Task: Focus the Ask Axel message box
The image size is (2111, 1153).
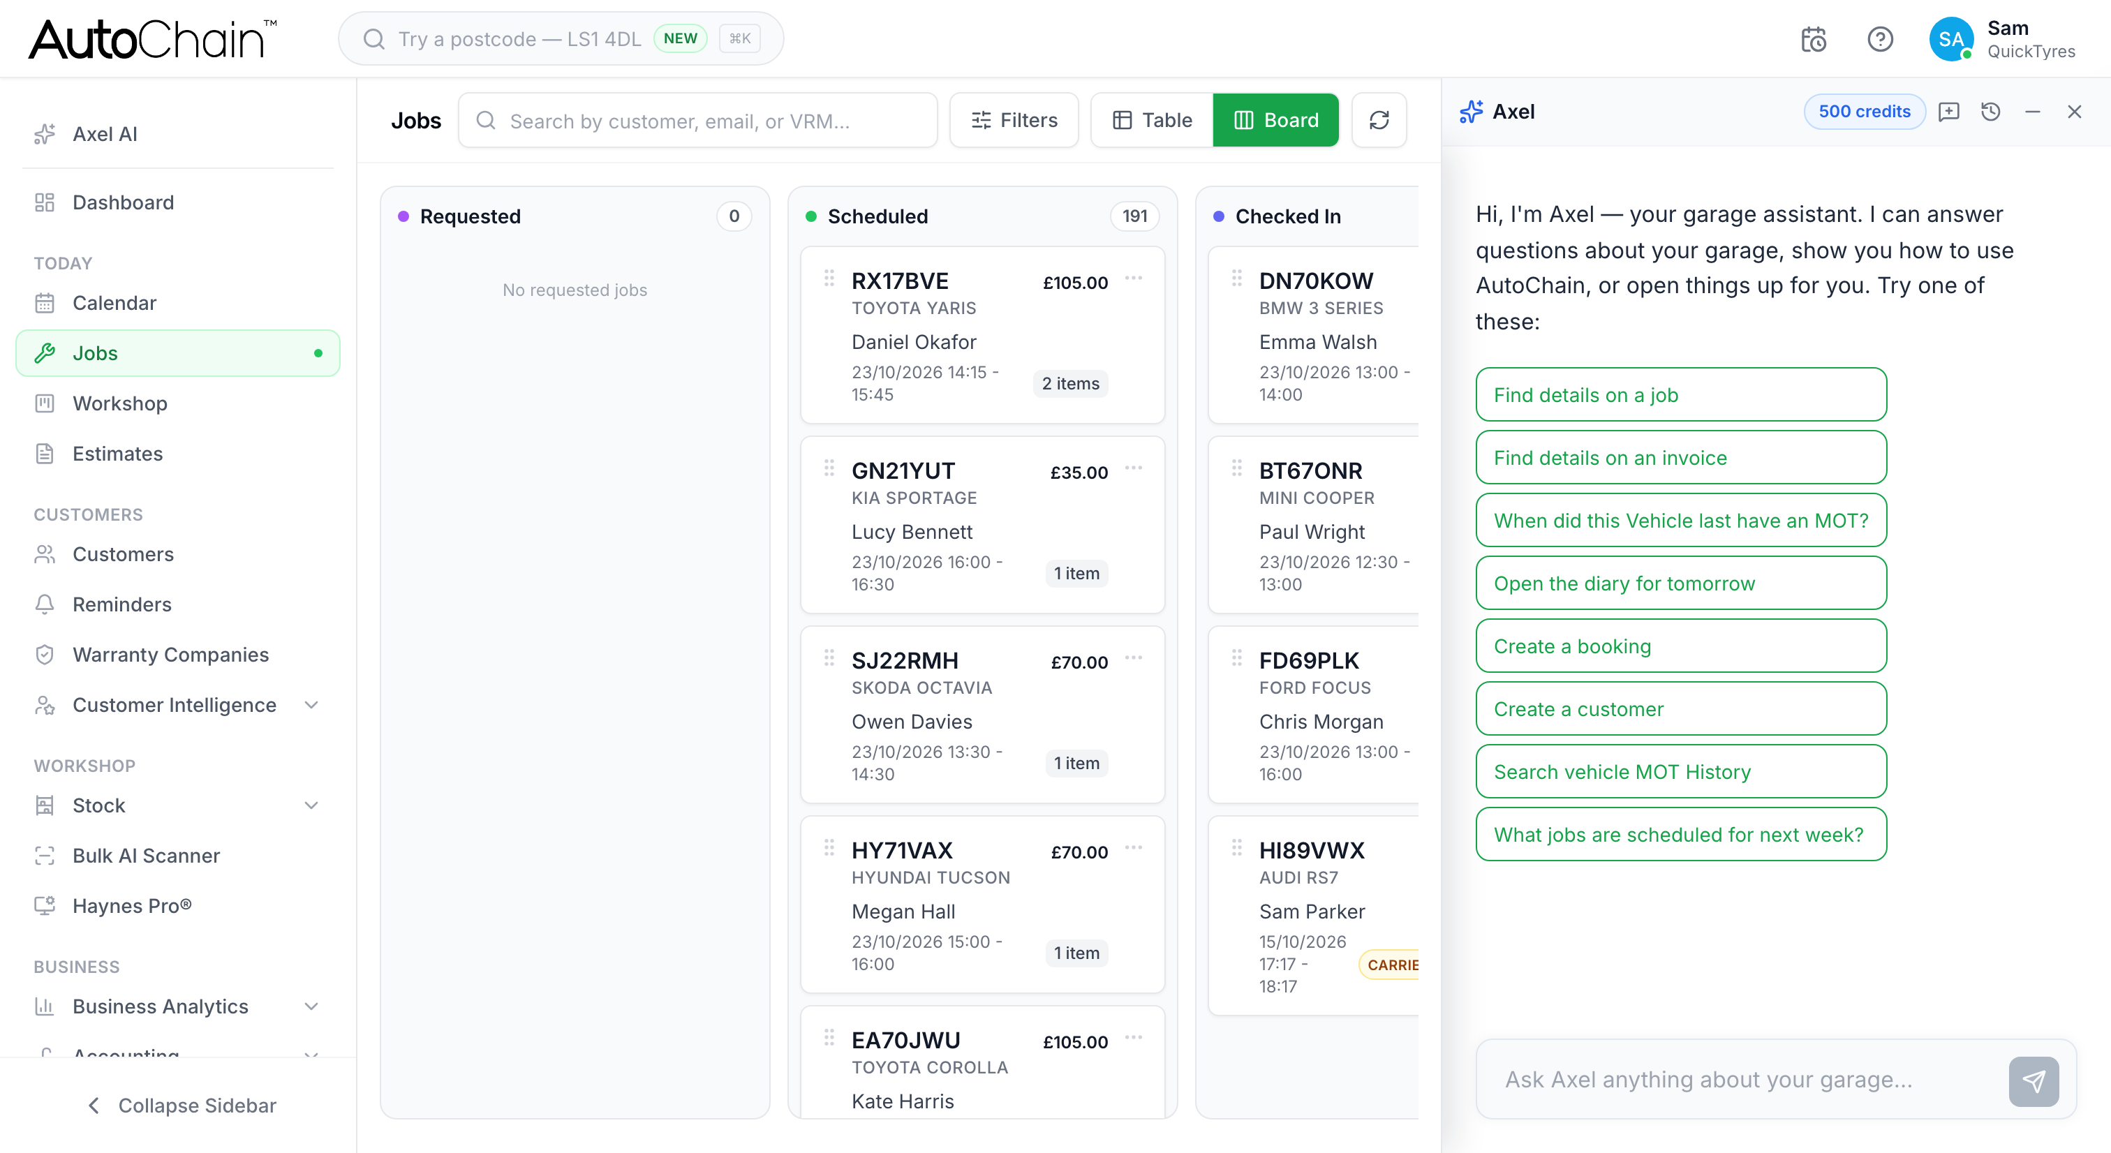Action: click(x=1745, y=1080)
